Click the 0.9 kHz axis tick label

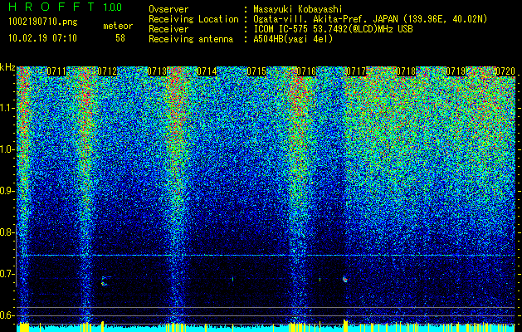point(7,191)
